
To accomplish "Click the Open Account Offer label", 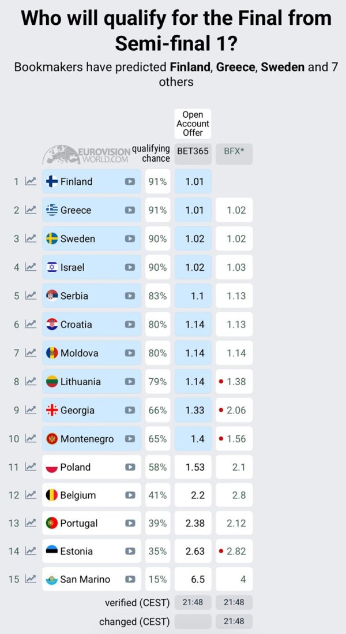I will [x=193, y=124].
